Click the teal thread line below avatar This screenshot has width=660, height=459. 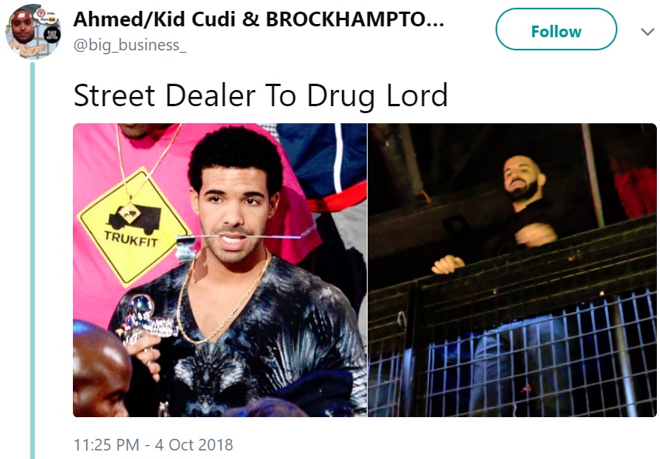pyautogui.click(x=33, y=260)
